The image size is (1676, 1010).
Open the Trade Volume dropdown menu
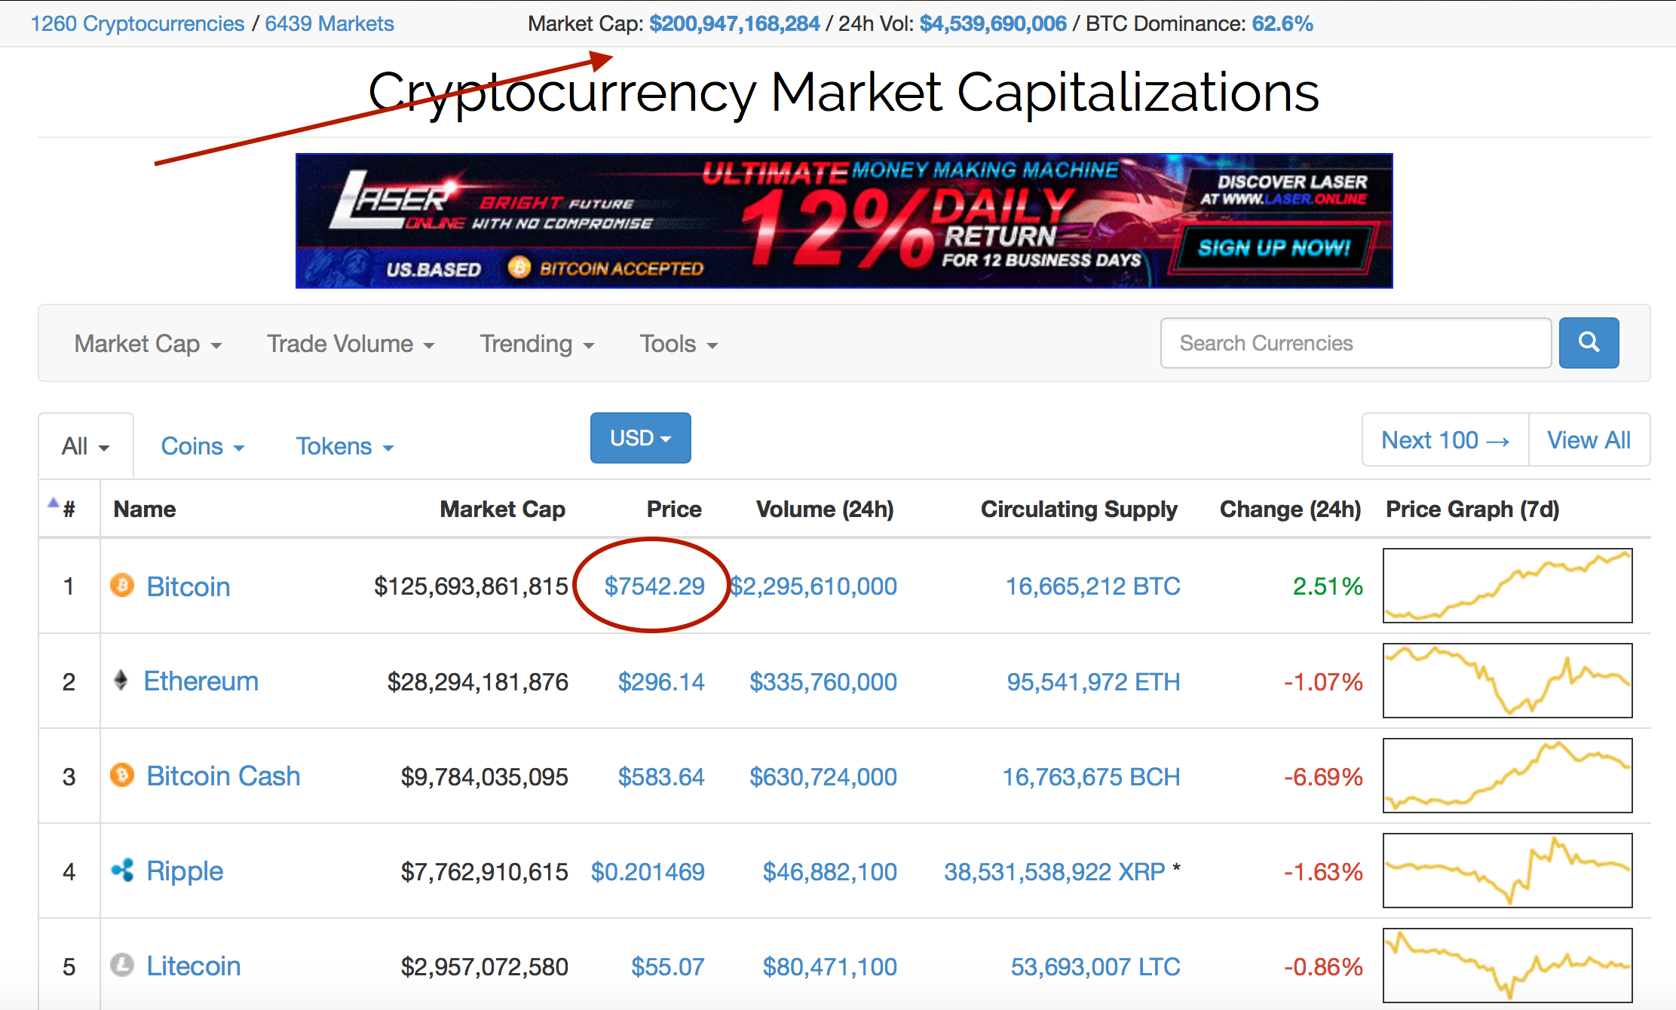point(351,344)
